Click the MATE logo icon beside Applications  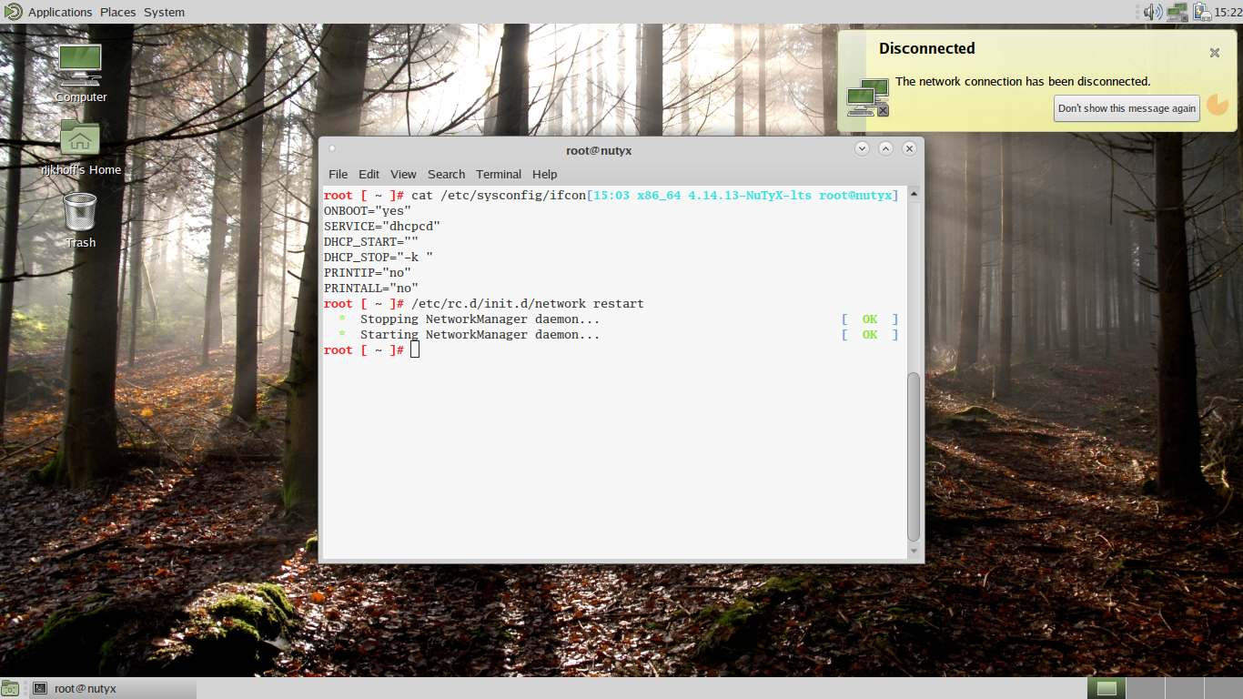click(12, 12)
